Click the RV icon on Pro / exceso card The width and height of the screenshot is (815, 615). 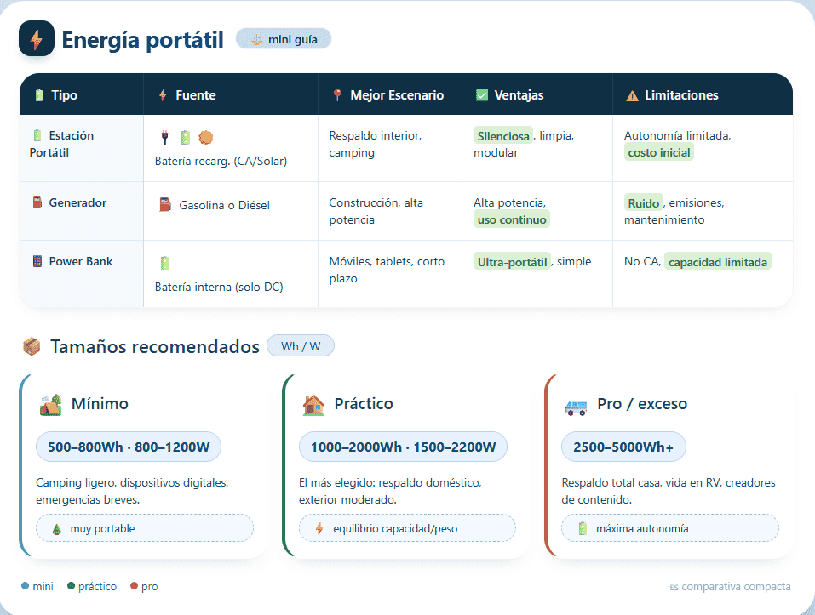[x=576, y=407]
